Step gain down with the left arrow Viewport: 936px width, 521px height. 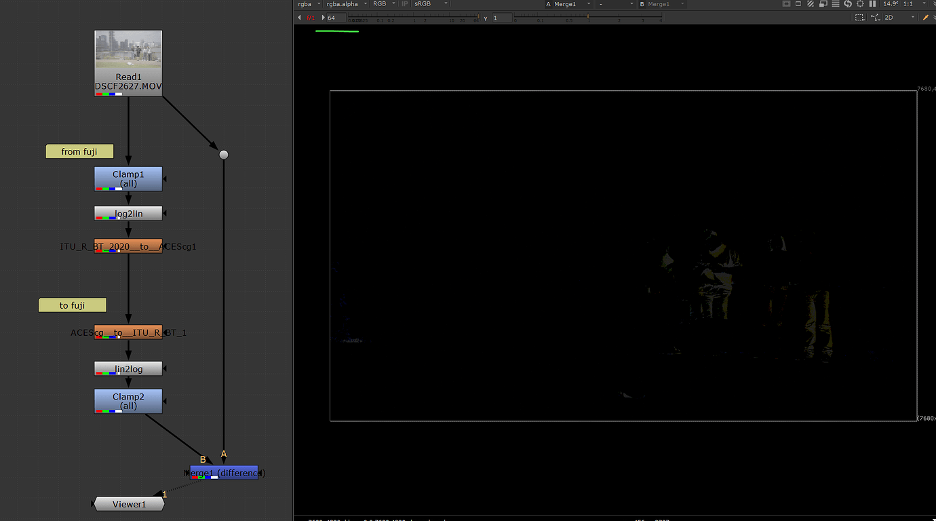[x=299, y=18]
